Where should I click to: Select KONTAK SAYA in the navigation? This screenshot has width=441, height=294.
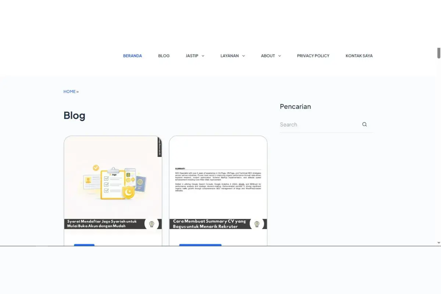(x=359, y=56)
